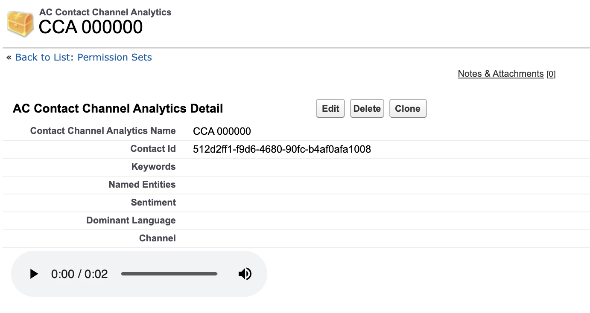This screenshot has width=590, height=313.
Task: Click the Named Entities field label
Action: (x=142, y=185)
